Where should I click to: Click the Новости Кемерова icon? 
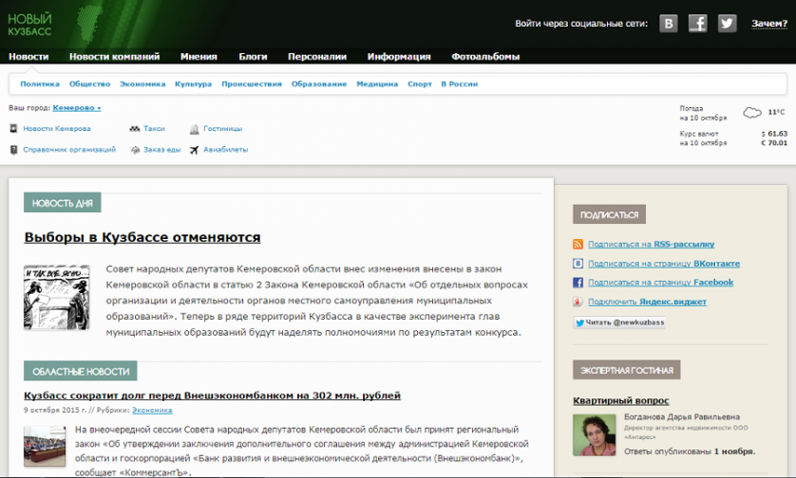tap(13, 129)
